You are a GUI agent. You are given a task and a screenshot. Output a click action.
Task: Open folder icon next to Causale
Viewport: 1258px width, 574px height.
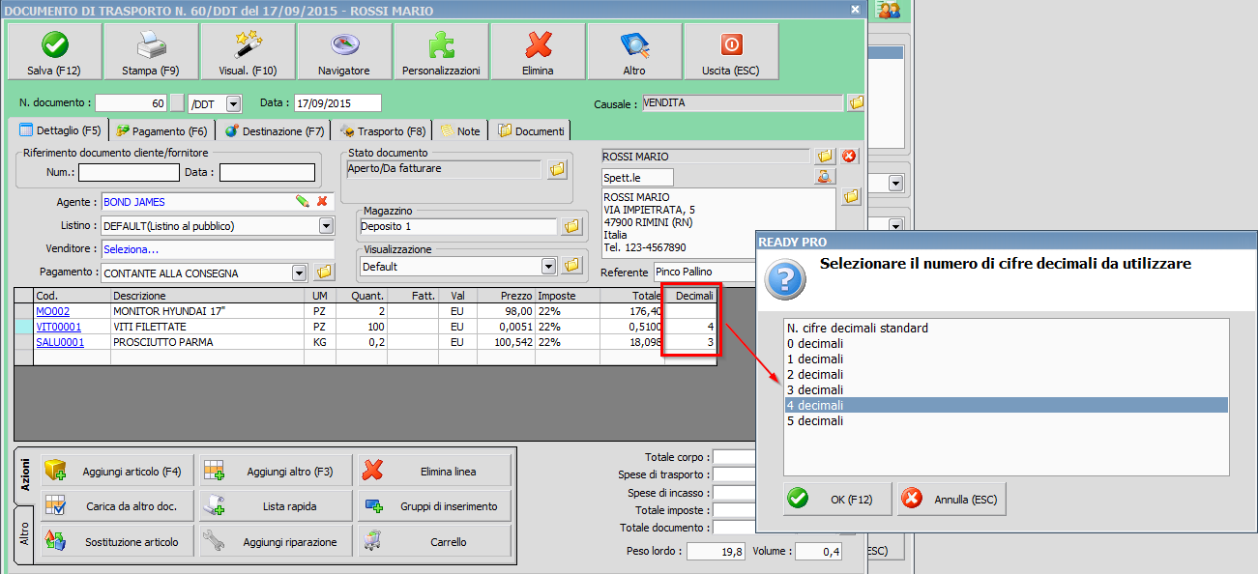pyautogui.click(x=856, y=102)
